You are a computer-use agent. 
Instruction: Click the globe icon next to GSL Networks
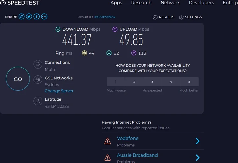click(38, 80)
